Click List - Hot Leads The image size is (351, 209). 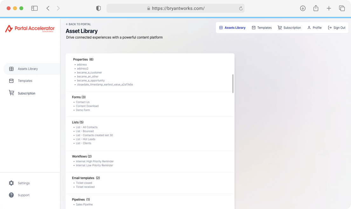click(x=86, y=139)
